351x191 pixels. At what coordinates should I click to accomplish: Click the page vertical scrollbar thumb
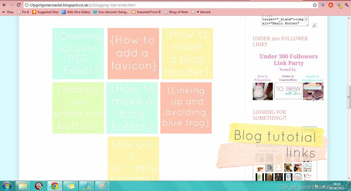pyautogui.click(x=349, y=97)
